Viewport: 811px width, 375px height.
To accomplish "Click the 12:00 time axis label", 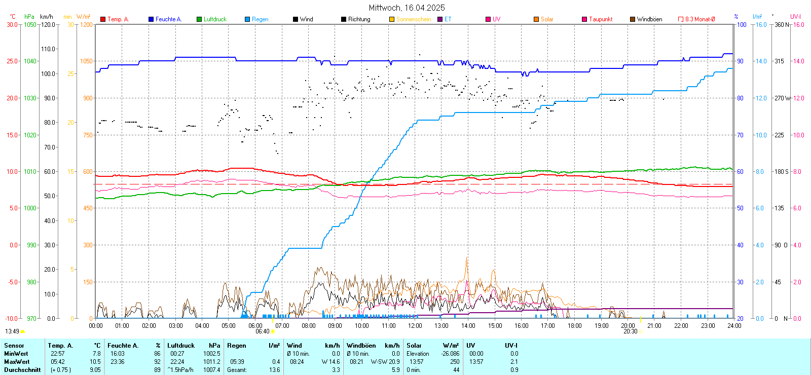I will (x=415, y=326).
